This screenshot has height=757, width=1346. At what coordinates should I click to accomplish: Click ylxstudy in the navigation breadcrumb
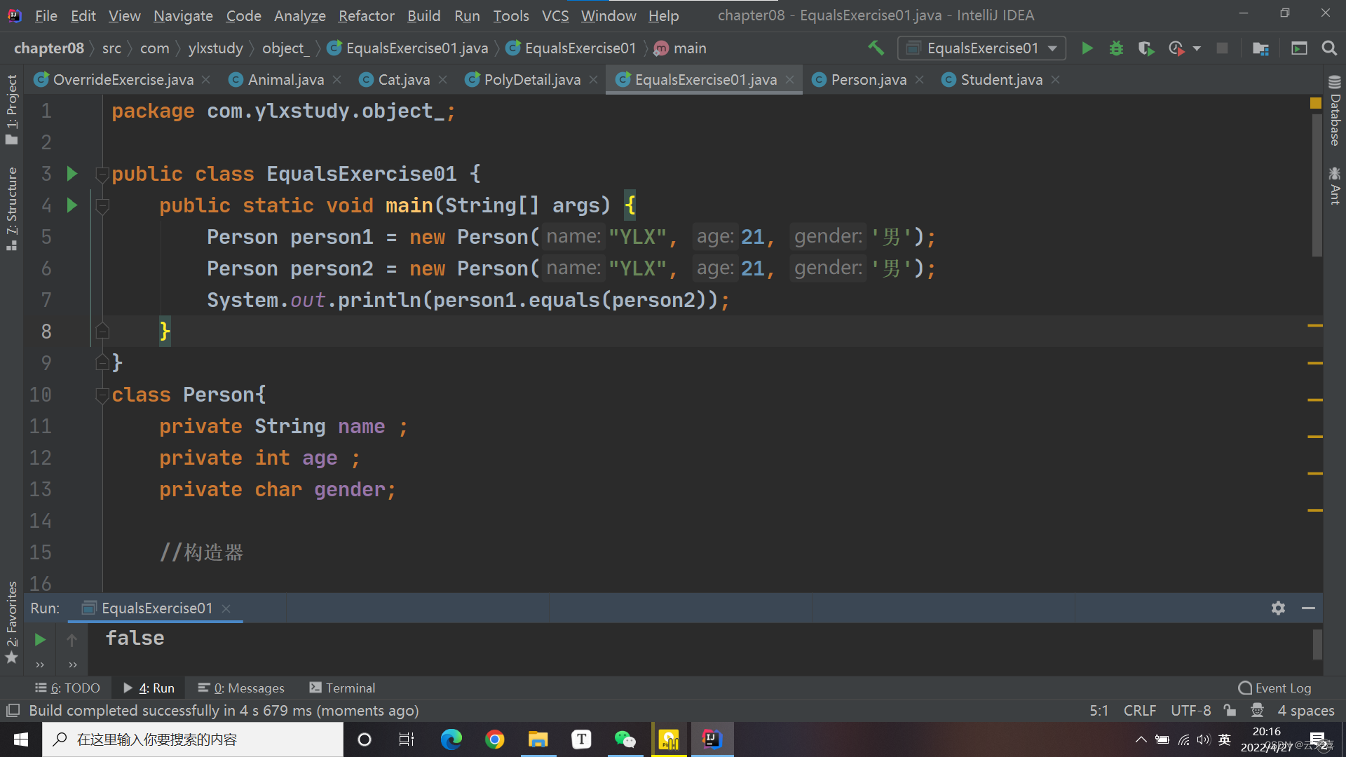pyautogui.click(x=215, y=48)
